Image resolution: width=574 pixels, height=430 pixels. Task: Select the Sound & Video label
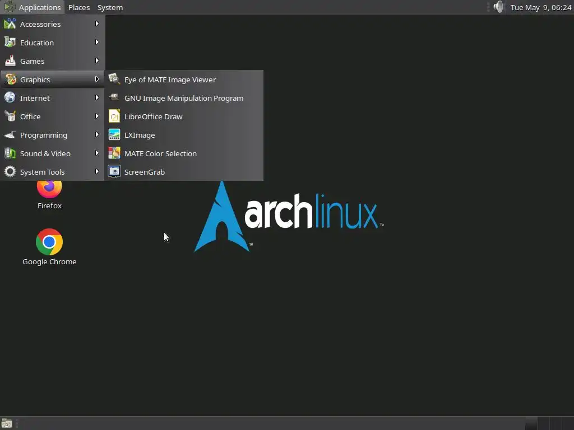[x=45, y=153]
